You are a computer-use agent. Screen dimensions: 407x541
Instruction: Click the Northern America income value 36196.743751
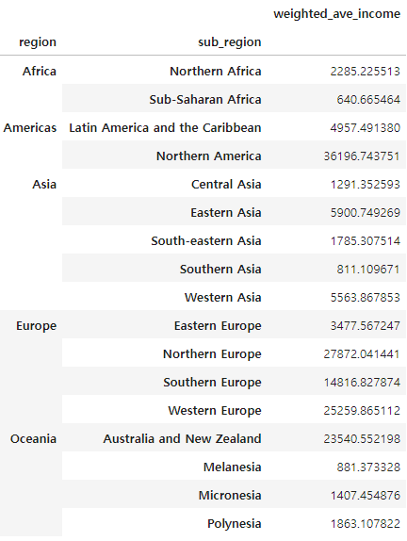coord(362,156)
